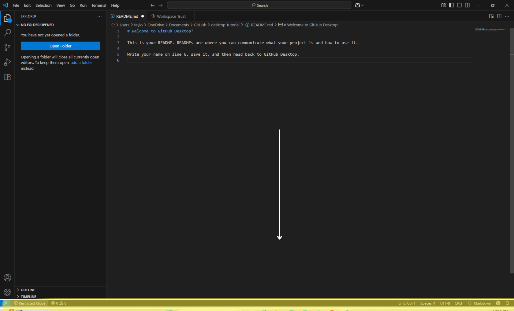
Task: Open the Run and Debug view
Action: (7, 62)
